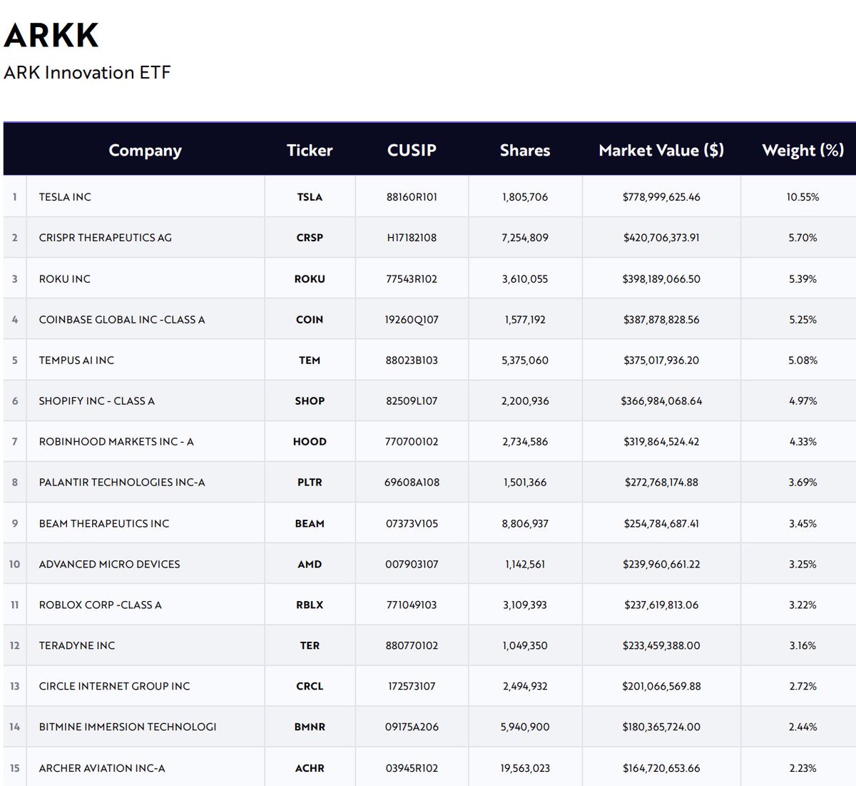Click Roblox market value $237,619,813.06
The width and height of the screenshot is (856, 786).
tap(661, 605)
